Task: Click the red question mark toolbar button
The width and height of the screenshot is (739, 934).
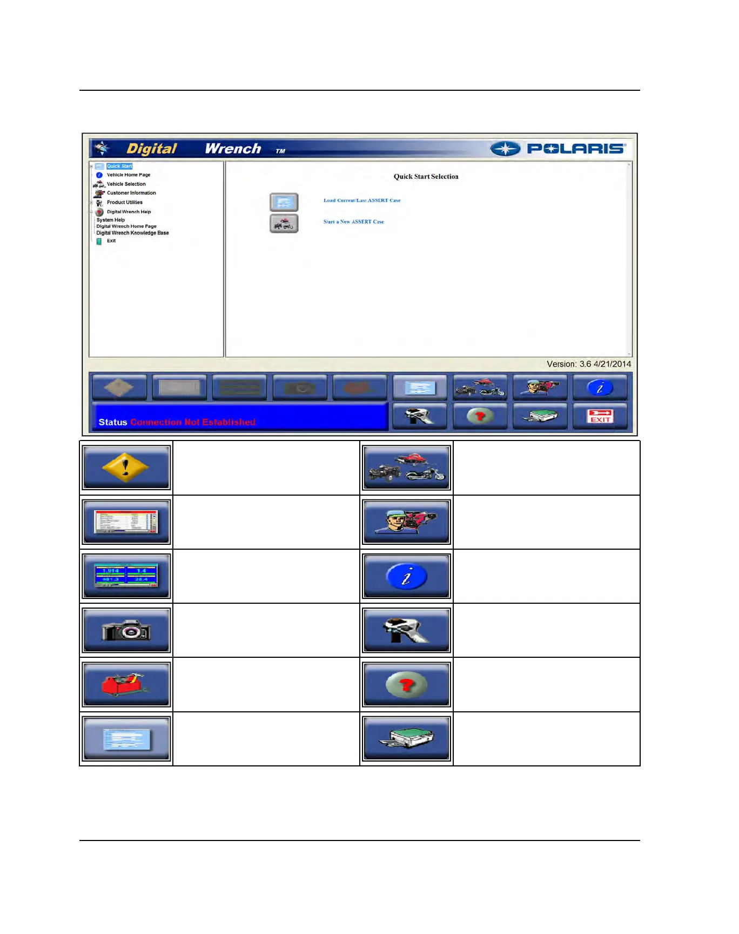Action: (x=480, y=416)
